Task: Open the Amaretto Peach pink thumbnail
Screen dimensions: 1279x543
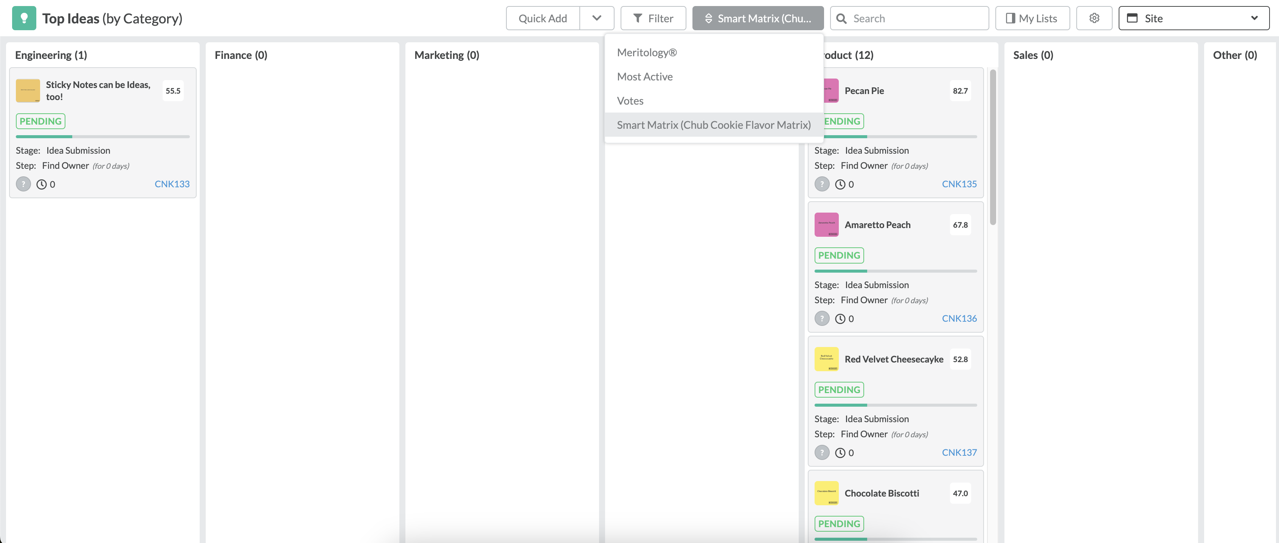Action: pos(827,225)
